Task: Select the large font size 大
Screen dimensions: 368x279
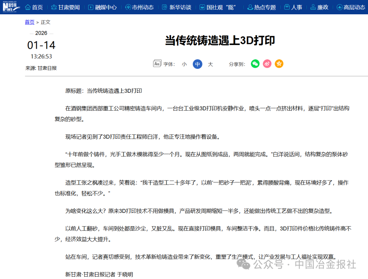Action: [210, 64]
